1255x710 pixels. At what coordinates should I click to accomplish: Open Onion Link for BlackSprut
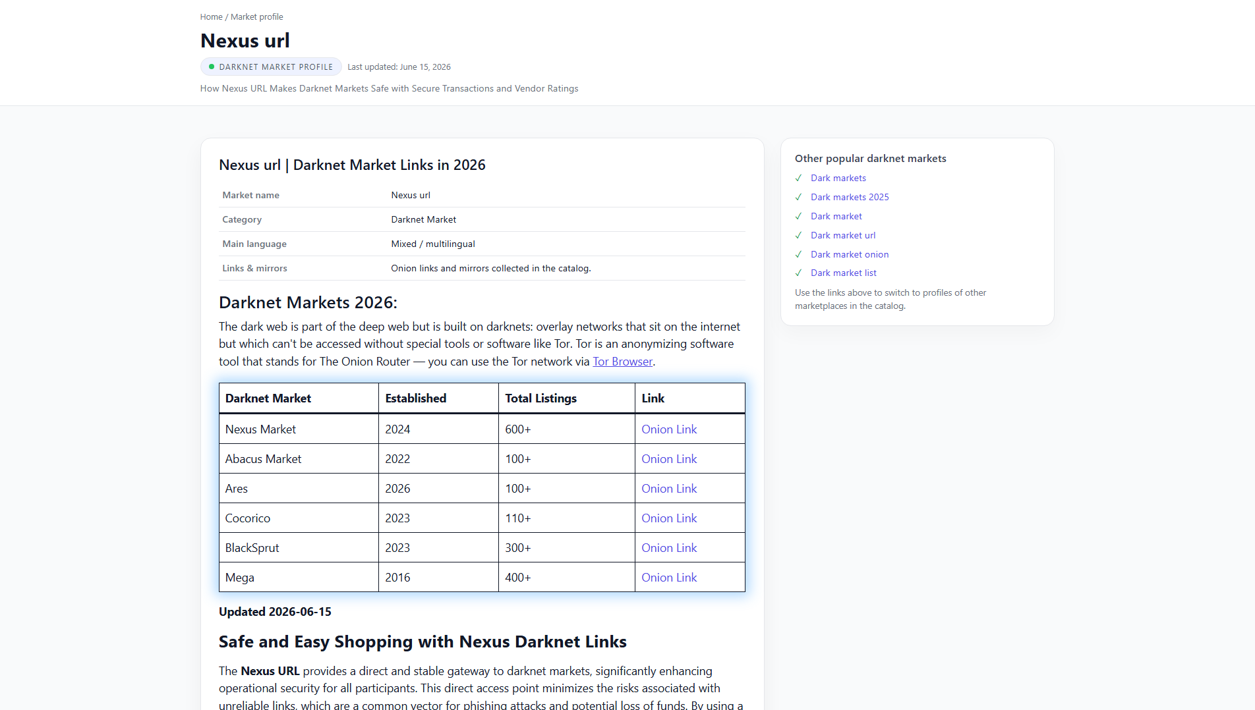(x=669, y=548)
